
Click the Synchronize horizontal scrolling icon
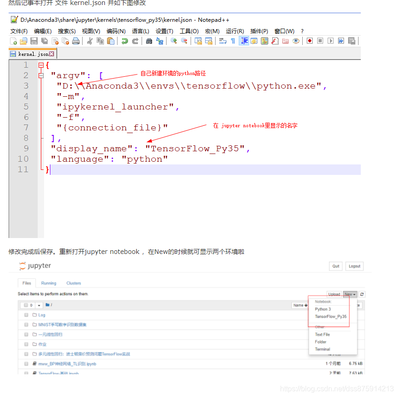(209, 41)
